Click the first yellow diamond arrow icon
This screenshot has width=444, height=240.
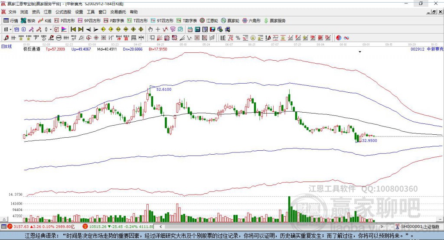(103, 29)
